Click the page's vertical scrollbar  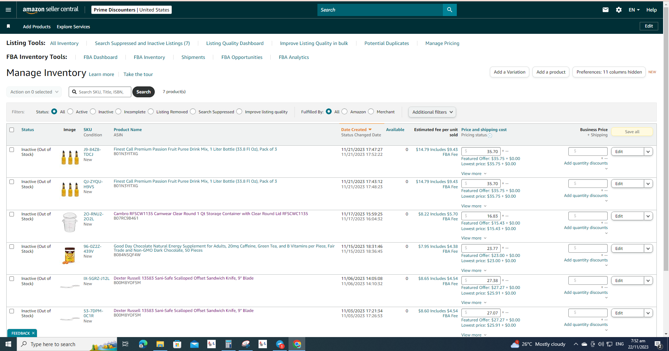[x=666, y=139]
